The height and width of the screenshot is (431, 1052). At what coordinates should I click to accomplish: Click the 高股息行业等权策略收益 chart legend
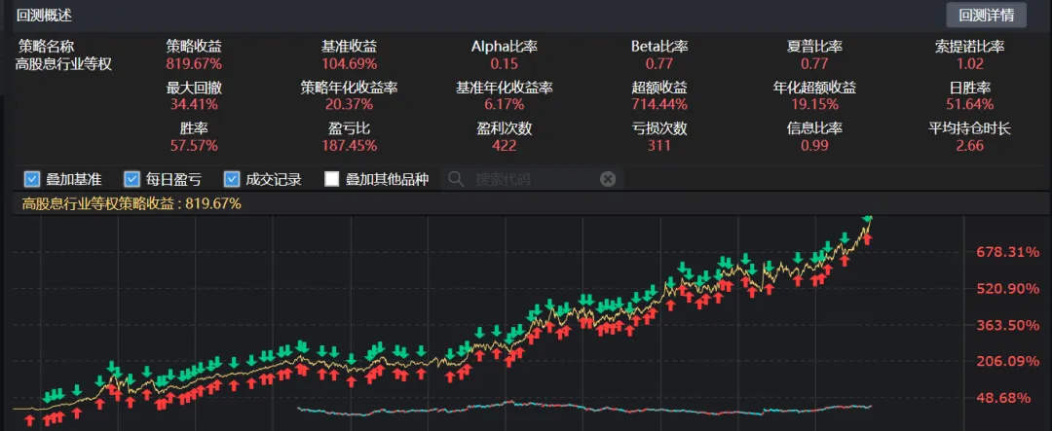pos(131,203)
